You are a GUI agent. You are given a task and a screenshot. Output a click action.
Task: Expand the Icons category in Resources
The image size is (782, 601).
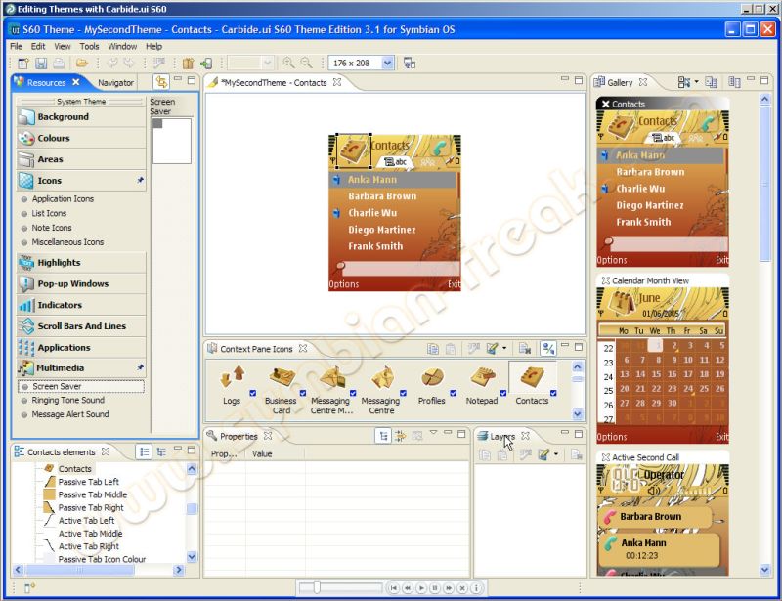pyautogui.click(x=81, y=181)
